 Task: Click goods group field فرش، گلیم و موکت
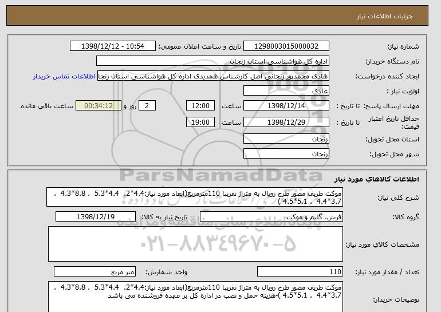pyautogui.click(x=271, y=217)
